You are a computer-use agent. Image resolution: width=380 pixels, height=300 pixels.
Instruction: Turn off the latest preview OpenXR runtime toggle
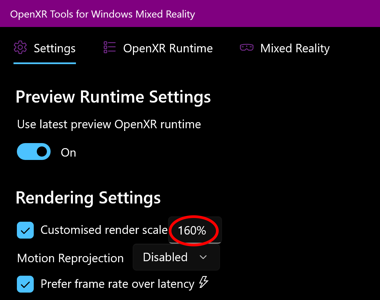[x=34, y=152]
